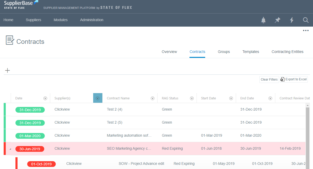The width and height of the screenshot is (313, 169).
Task: Open active Supplier(s) column filter
Action: pyautogui.click(x=98, y=98)
